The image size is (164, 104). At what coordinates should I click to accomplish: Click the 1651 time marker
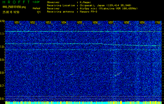tap(17, 23)
